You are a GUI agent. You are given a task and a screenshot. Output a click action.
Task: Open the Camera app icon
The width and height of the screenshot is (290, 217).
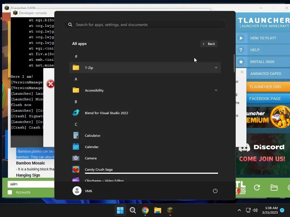[76, 158]
